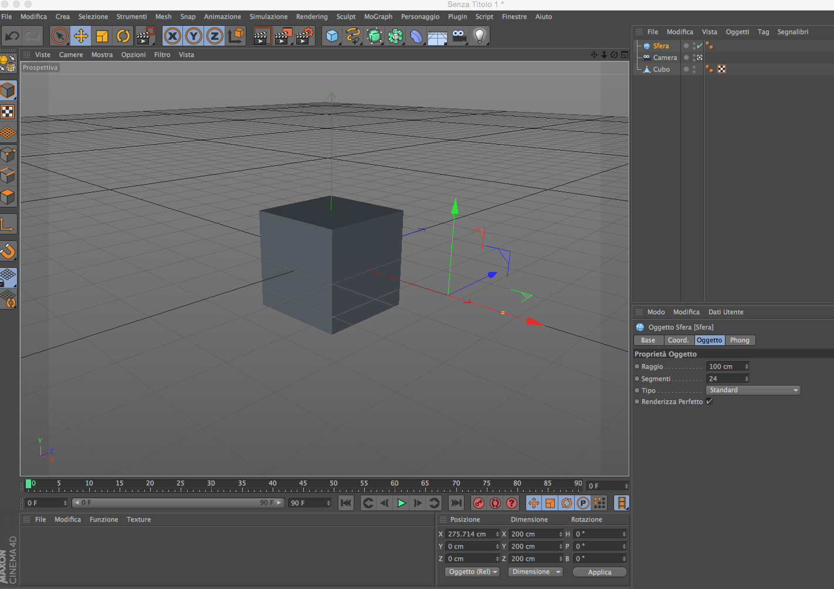Switch to Texture mode checkerboard icon

click(x=8, y=111)
